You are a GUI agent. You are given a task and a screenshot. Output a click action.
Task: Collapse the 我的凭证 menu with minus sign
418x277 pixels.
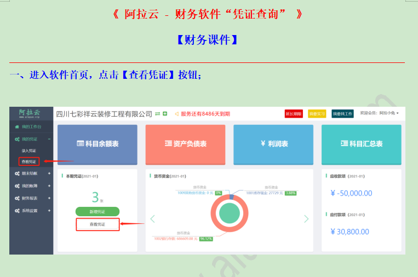pos(49,139)
